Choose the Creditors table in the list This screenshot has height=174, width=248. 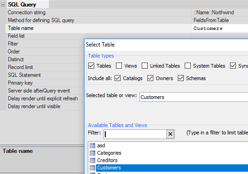107,160
